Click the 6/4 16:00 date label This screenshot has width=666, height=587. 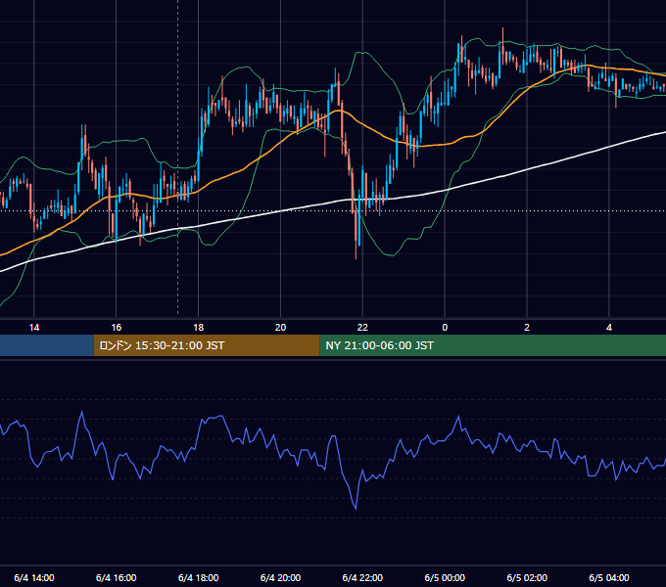coord(116,577)
